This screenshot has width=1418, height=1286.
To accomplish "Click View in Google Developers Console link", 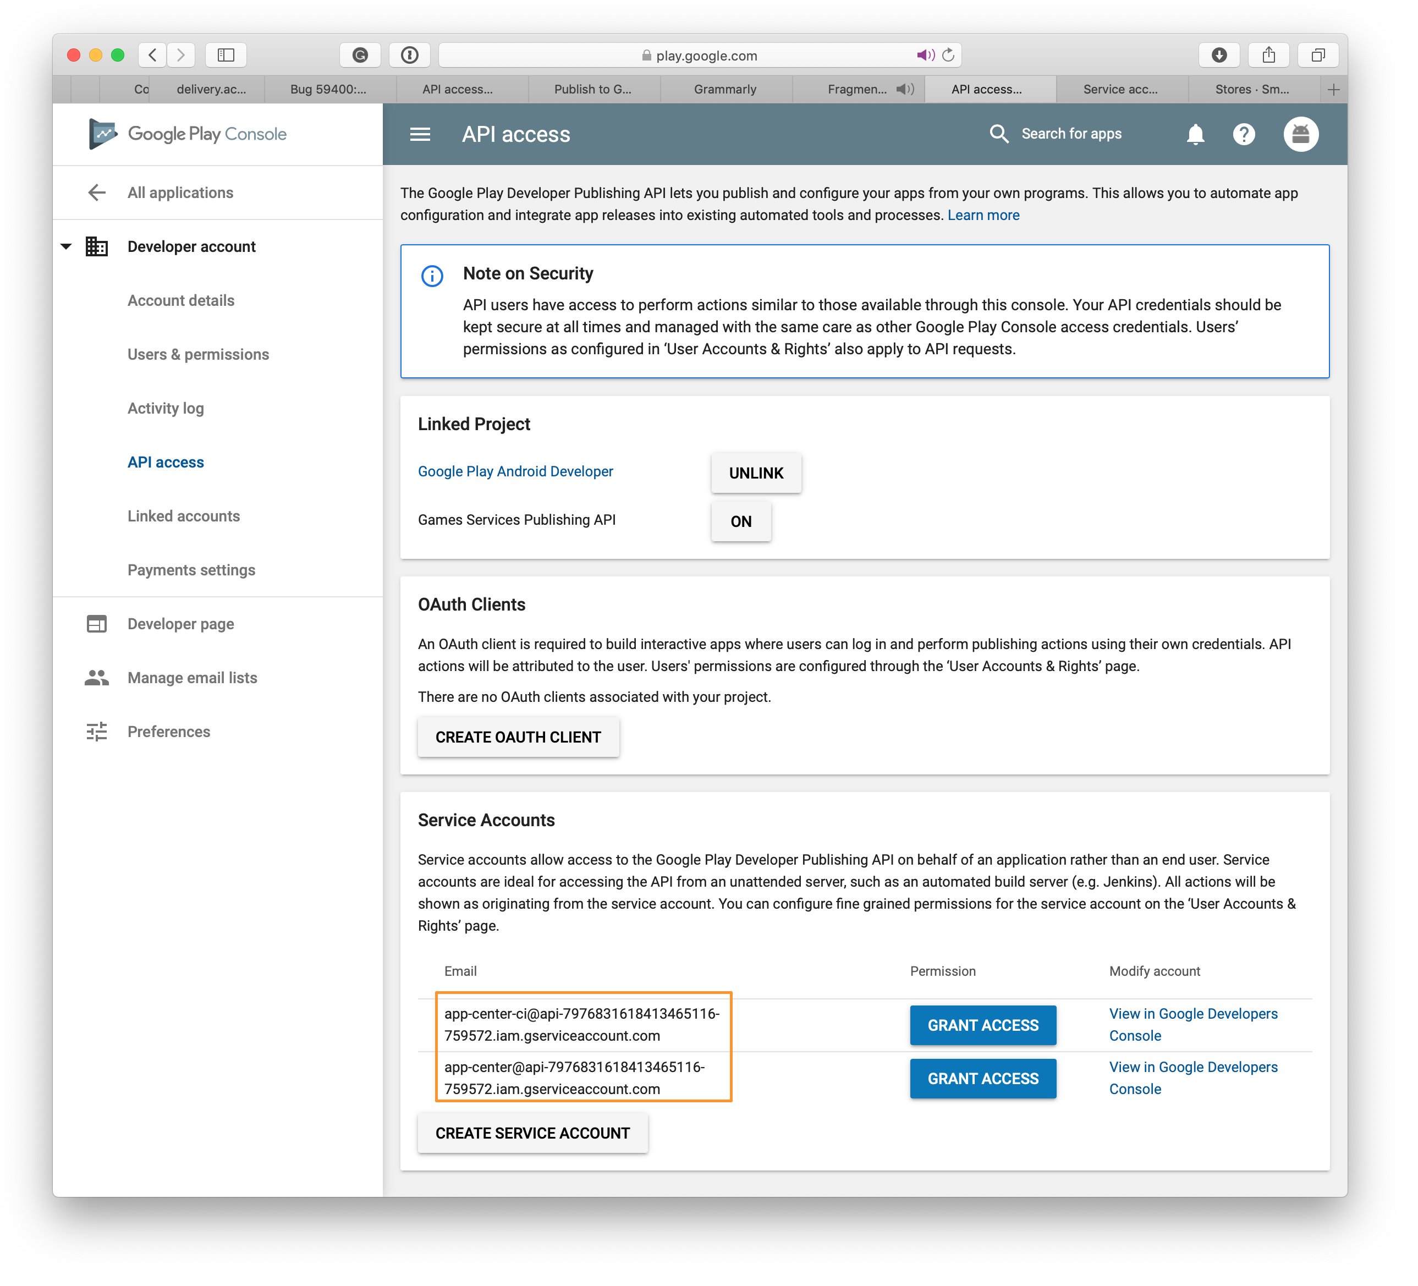I will tap(1193, 1024).
